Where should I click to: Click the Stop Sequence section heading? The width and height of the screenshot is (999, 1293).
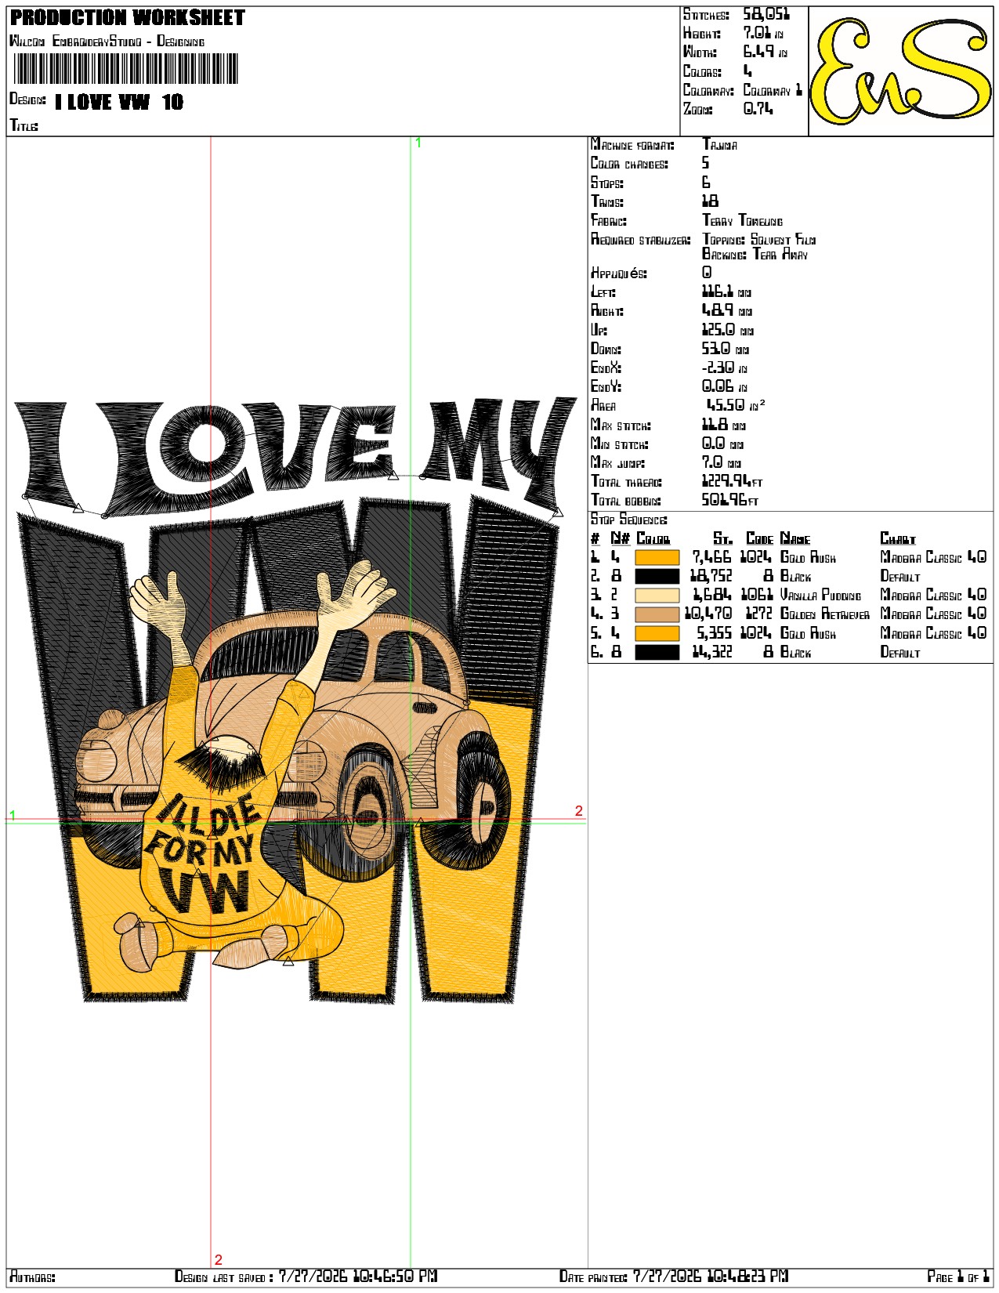pyautogui.click(x=629, y=520)
